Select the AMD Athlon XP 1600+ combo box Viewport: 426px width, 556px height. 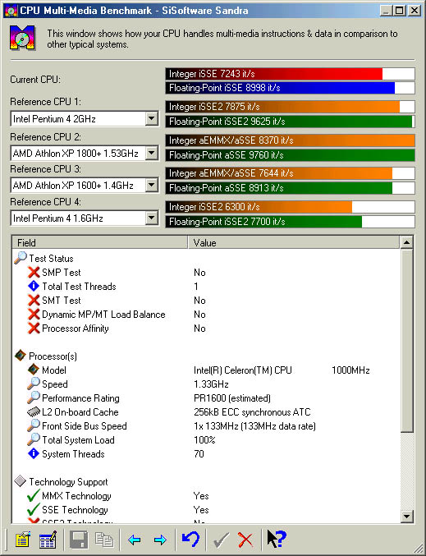85,185
